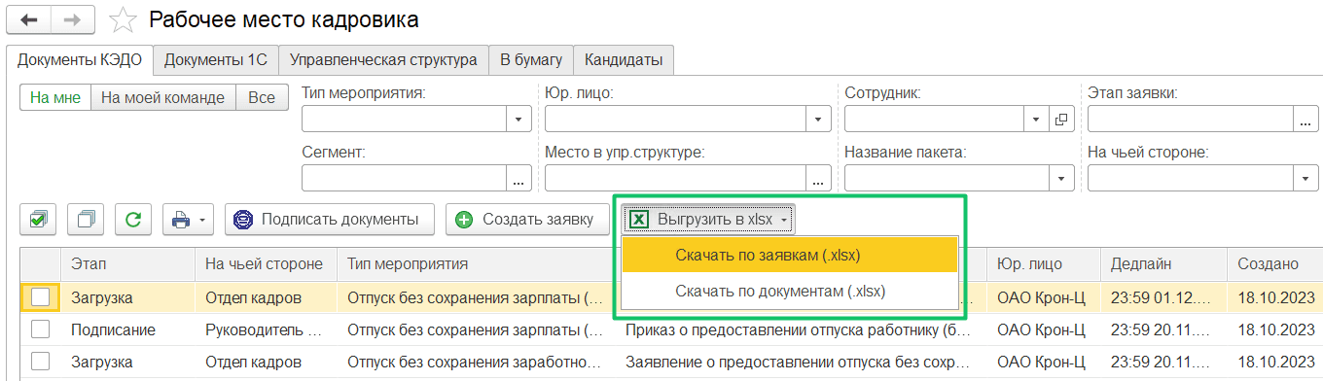Image resolution: width=1323 pixels, height=381 pixels.
Task: Add page to favorites with star icon
Action: click(123, 19)
